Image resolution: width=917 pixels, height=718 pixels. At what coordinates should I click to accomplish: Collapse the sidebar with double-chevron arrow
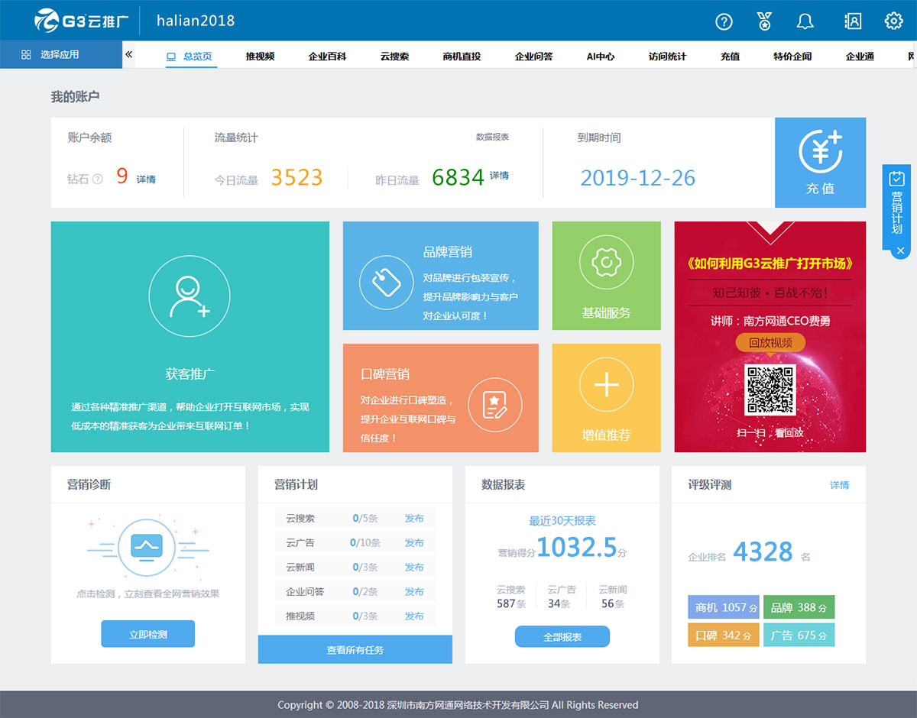pos(128,54)
